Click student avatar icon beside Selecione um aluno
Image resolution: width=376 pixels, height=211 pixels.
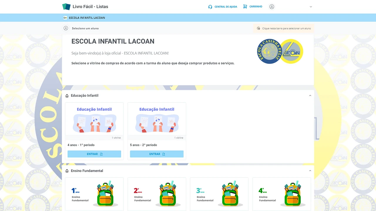(66, 28)
